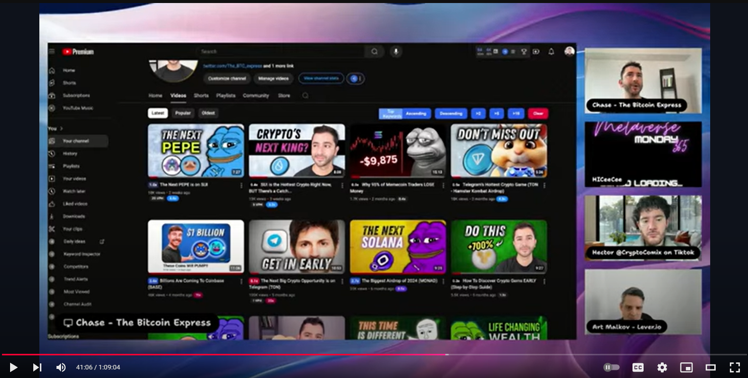Switch to theater mode
The width and height of the screenshot is (748, 378).
(x=711, y=367)
